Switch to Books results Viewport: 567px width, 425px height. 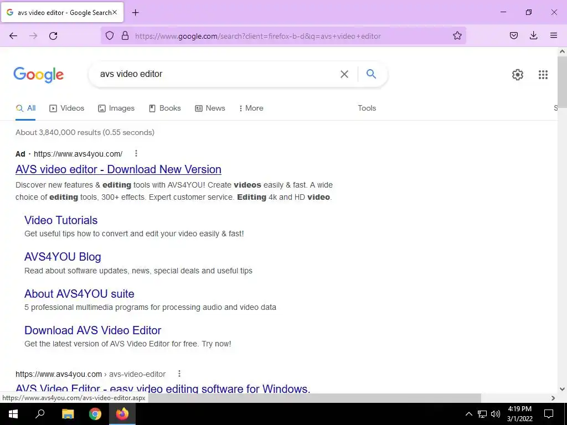pos(165,108)
